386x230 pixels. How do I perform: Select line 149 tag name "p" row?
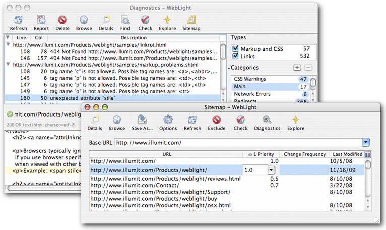tap(112, 91)
